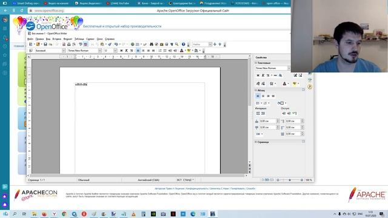Click the Numbering list icon in formatting toolbar
The image size is (388, 218).
click(x=160, y=50)
